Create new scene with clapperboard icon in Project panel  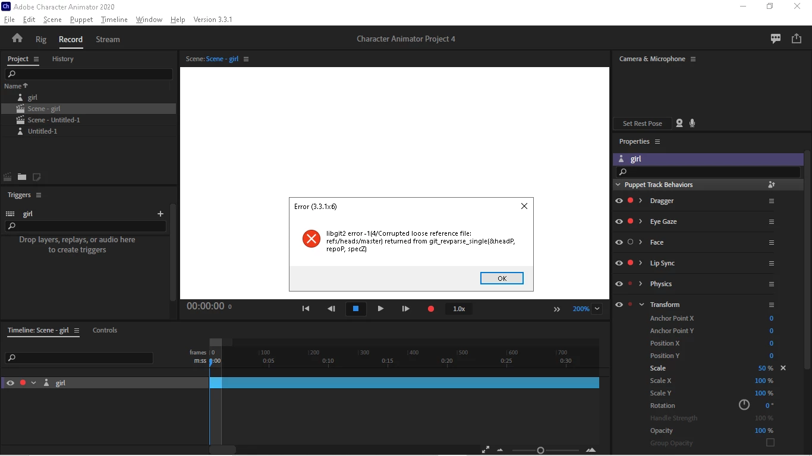[8, 177]
